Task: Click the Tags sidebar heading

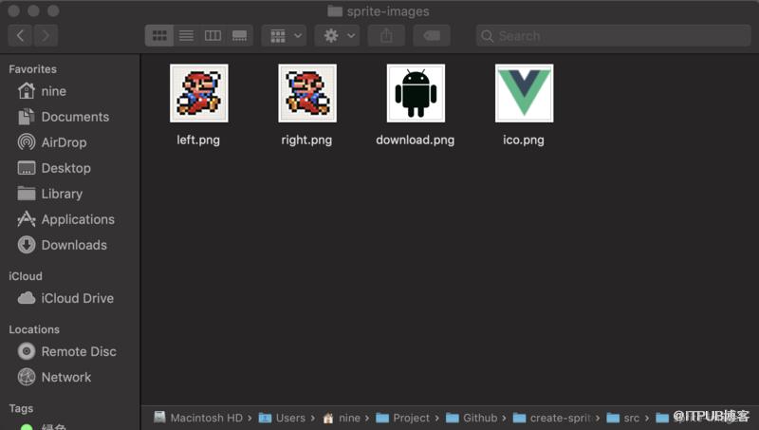Action: [x=21, y=409]
